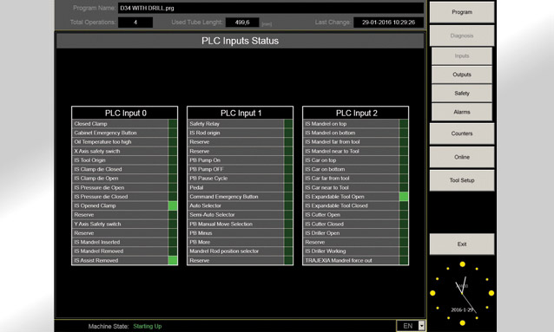554x332 pixels.
Task: Click the IS Expandable Tool Open indicator
Action: click(404, 197)
